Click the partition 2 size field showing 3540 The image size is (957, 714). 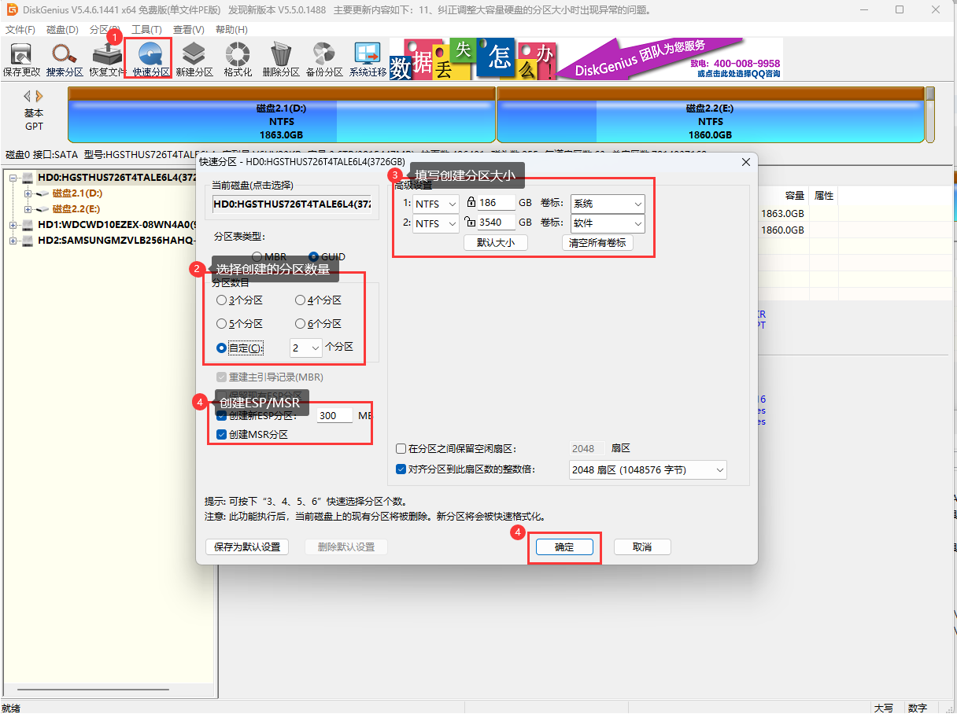(497, 223)
